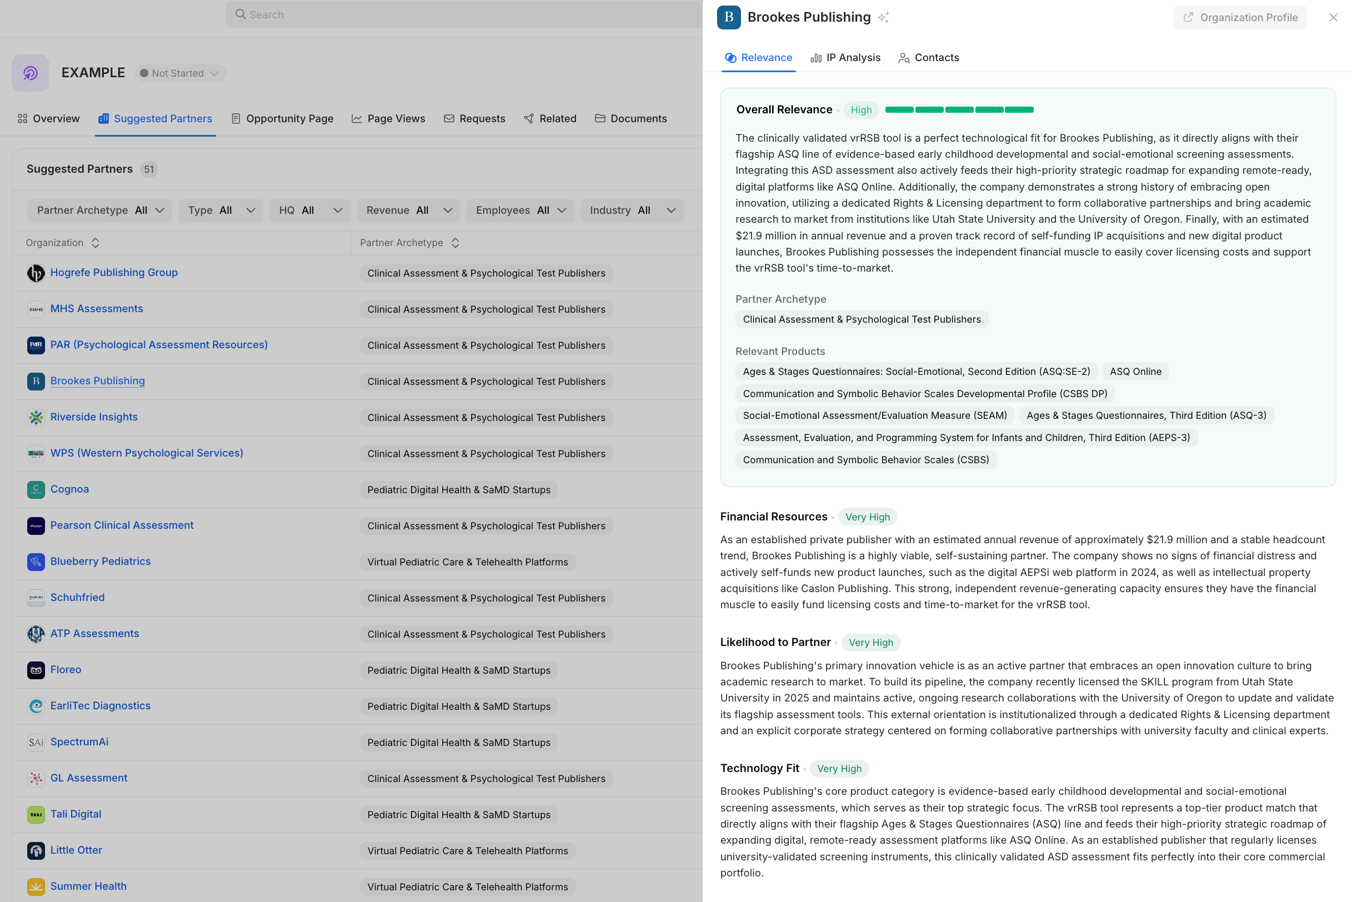Open the Not Started status dropdown
This screenshot has width=1352, height=902.
(180, 73)
